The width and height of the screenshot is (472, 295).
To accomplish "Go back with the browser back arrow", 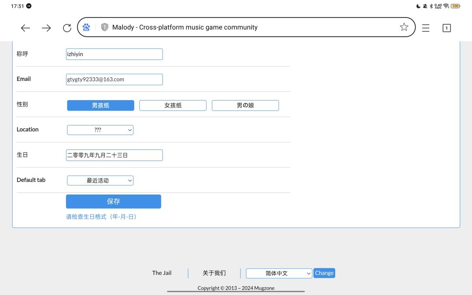I will coord(25,28).
